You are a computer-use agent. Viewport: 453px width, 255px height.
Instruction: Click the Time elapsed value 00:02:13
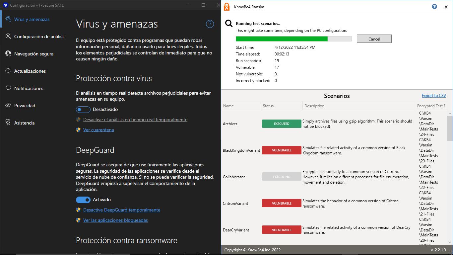(282, 54)
